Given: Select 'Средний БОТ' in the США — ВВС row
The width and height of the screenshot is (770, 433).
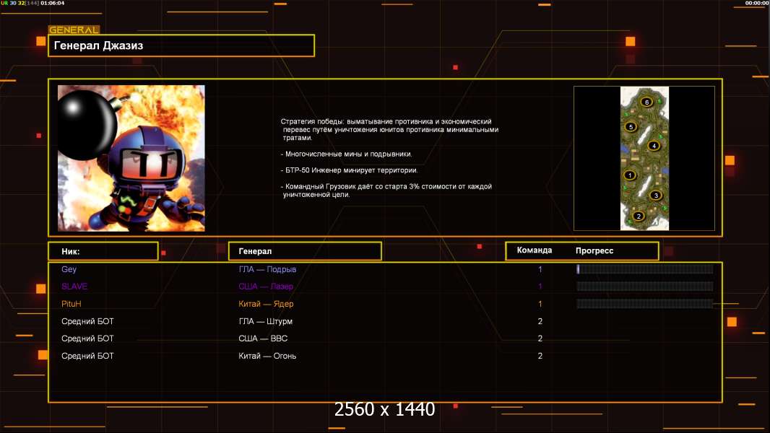Looking at the screenshot, I should (87, 338).
